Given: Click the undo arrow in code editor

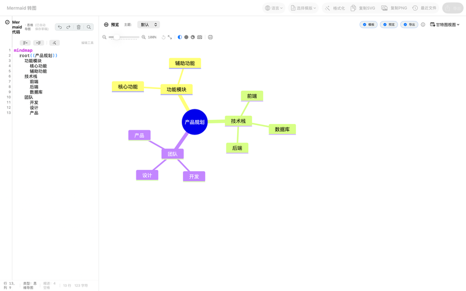Looking at the screenshot, I should (x=60, y=27).
